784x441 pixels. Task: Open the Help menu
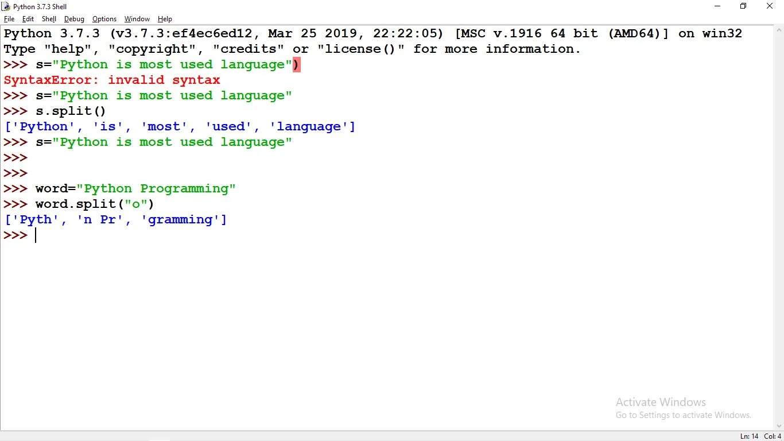[x=165, y=19]
